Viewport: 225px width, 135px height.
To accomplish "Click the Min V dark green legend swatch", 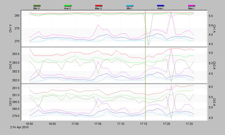I will point(37,6).
